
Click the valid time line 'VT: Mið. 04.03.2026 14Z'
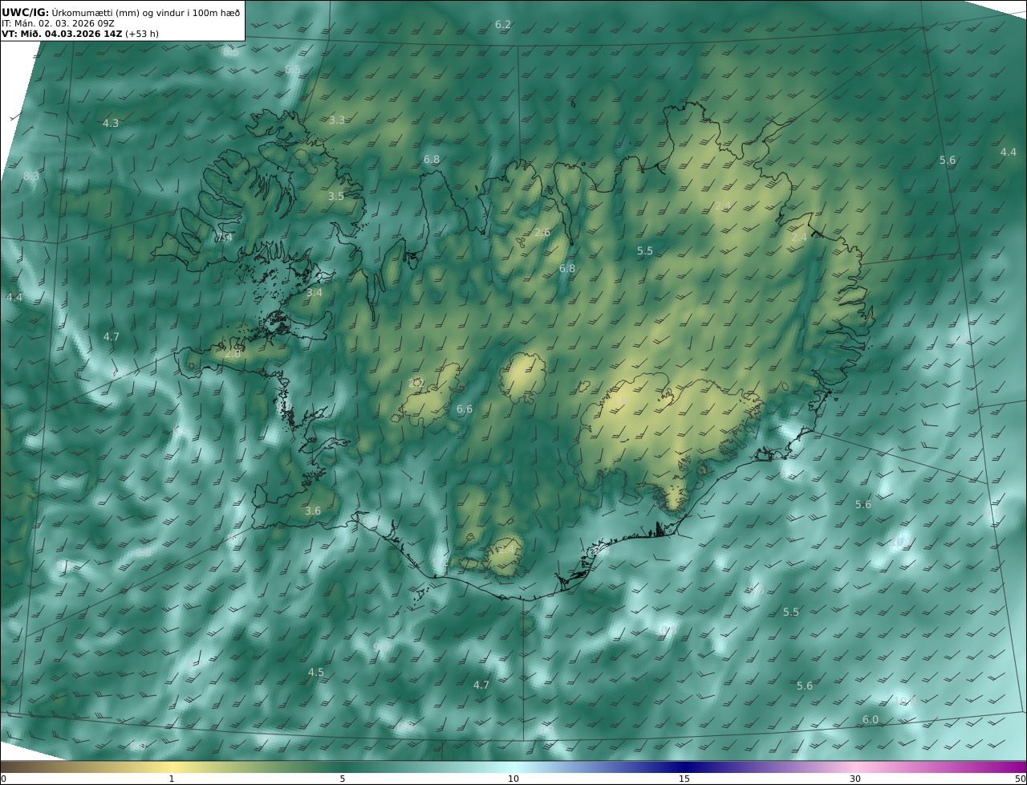pos(61,35)
